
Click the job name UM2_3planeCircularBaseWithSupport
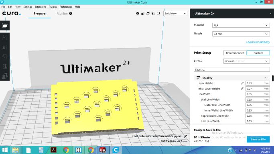coord(157,136)
